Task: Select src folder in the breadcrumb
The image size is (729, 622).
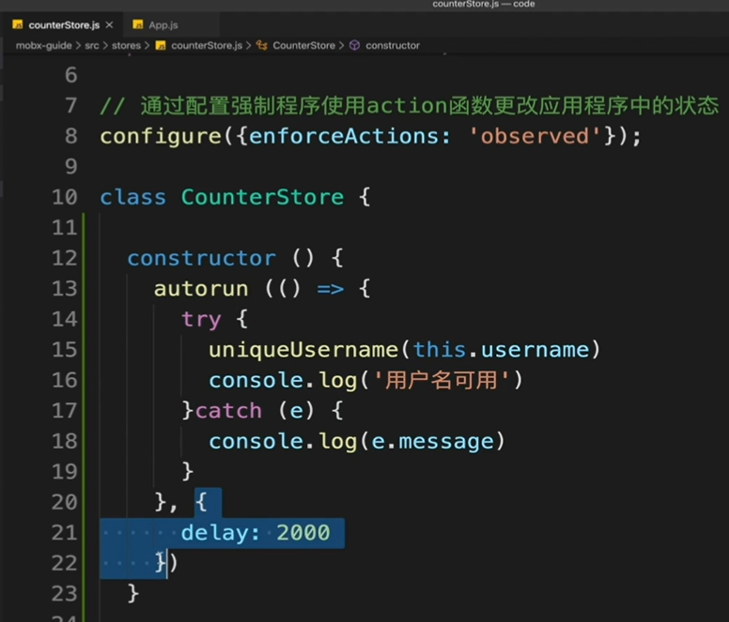Action: [x=91, y=45]
